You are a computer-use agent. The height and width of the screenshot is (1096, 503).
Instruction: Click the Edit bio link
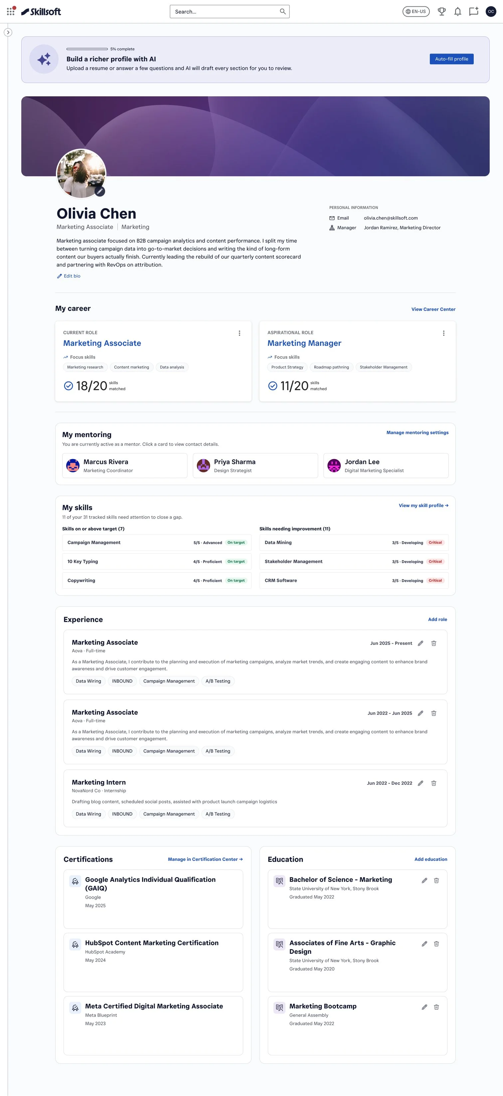pos(69,276)
